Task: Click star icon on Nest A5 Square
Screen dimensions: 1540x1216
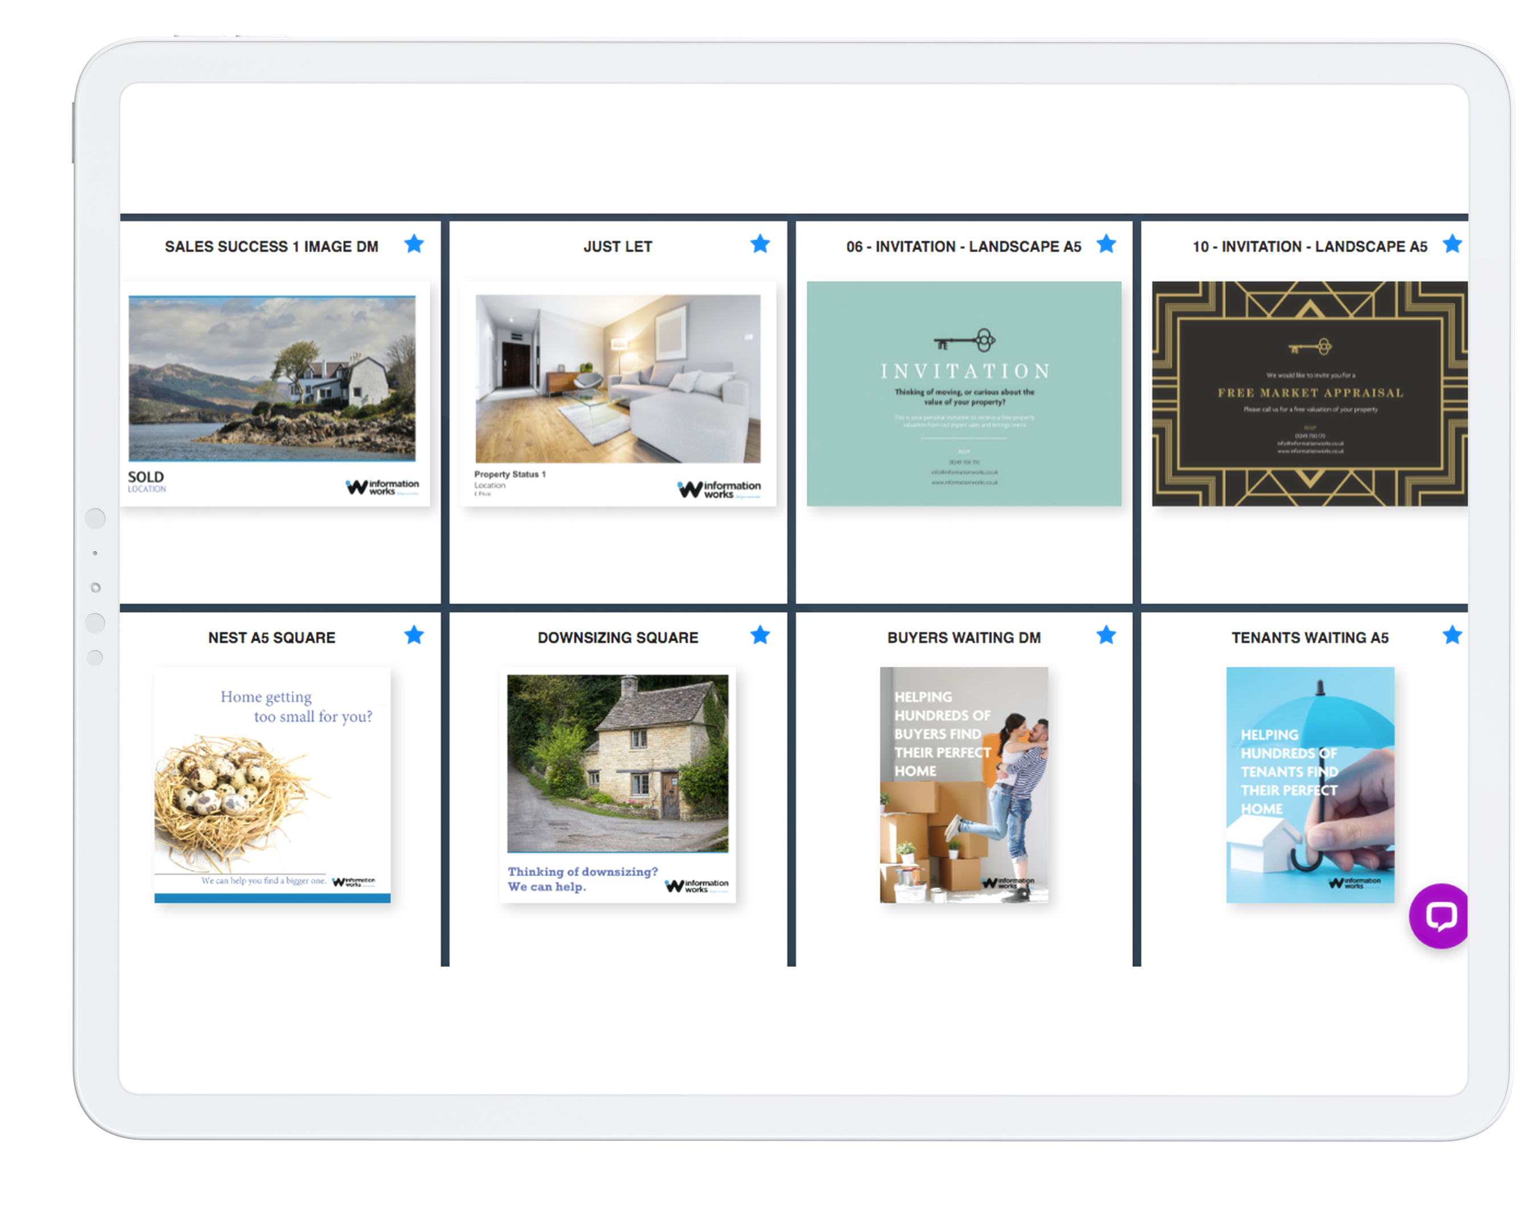Action: pos(414,635)
